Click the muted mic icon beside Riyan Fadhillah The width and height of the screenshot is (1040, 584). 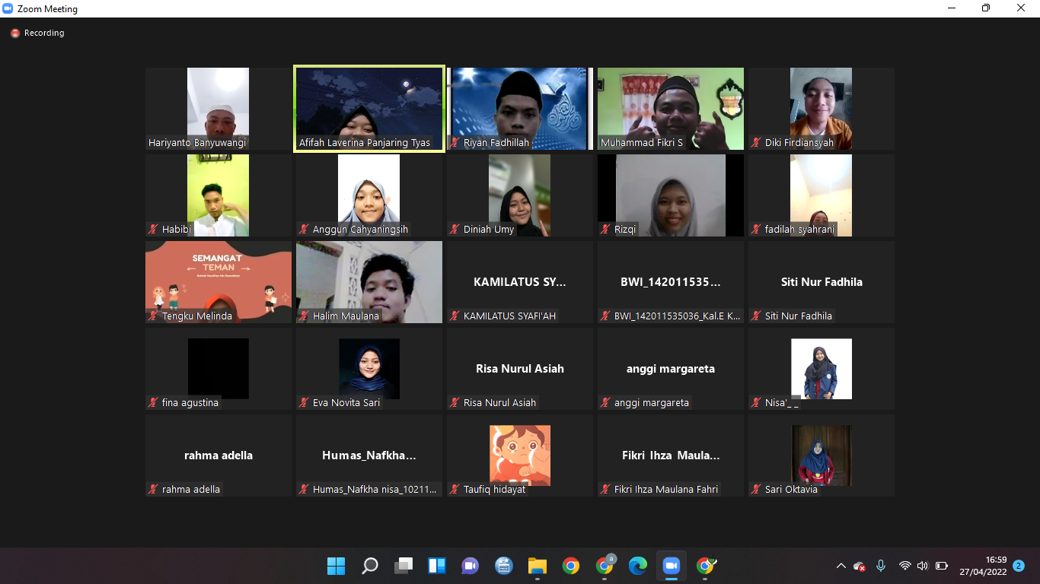[x=455, y=143]
